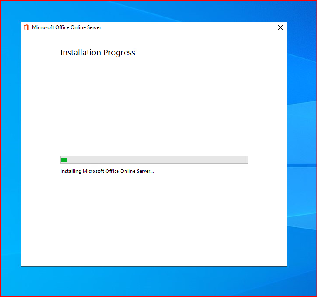
Task: Click the Office logo in the title bar
Action: coord(26,27)
